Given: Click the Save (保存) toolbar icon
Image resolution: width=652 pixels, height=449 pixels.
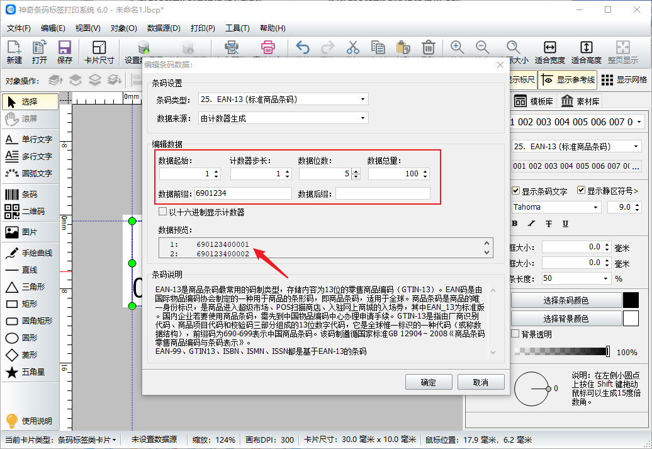Looking at the screenshot, I should (x=64, y=52).
